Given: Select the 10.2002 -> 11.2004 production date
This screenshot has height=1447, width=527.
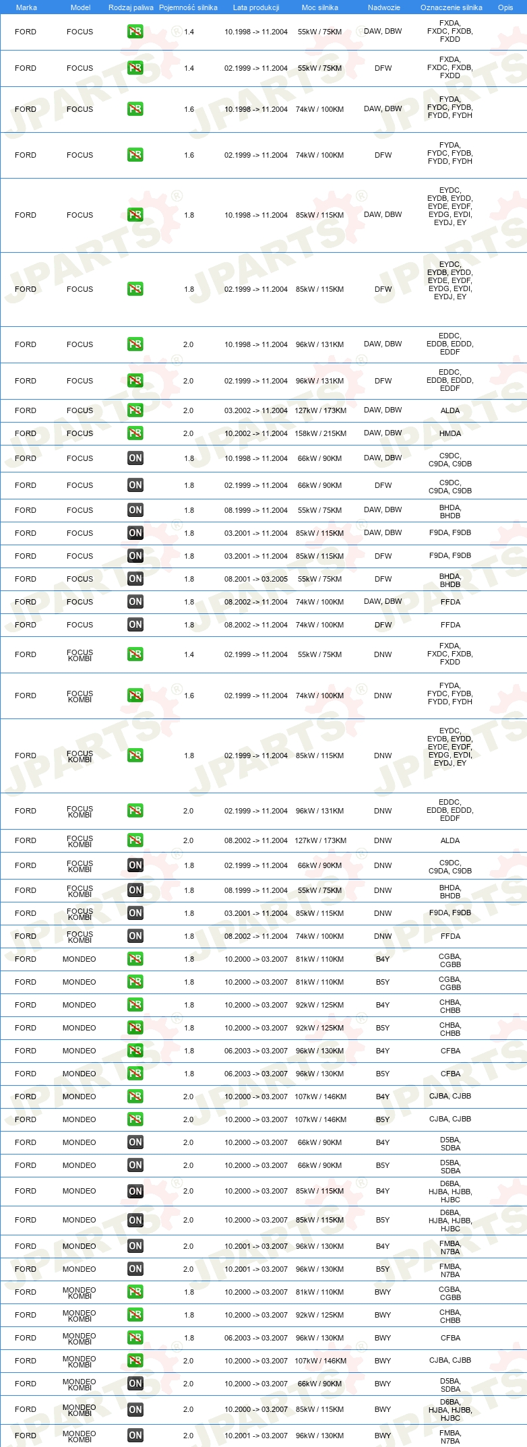Looking at the screenshot, I should [x=256, y=433].
